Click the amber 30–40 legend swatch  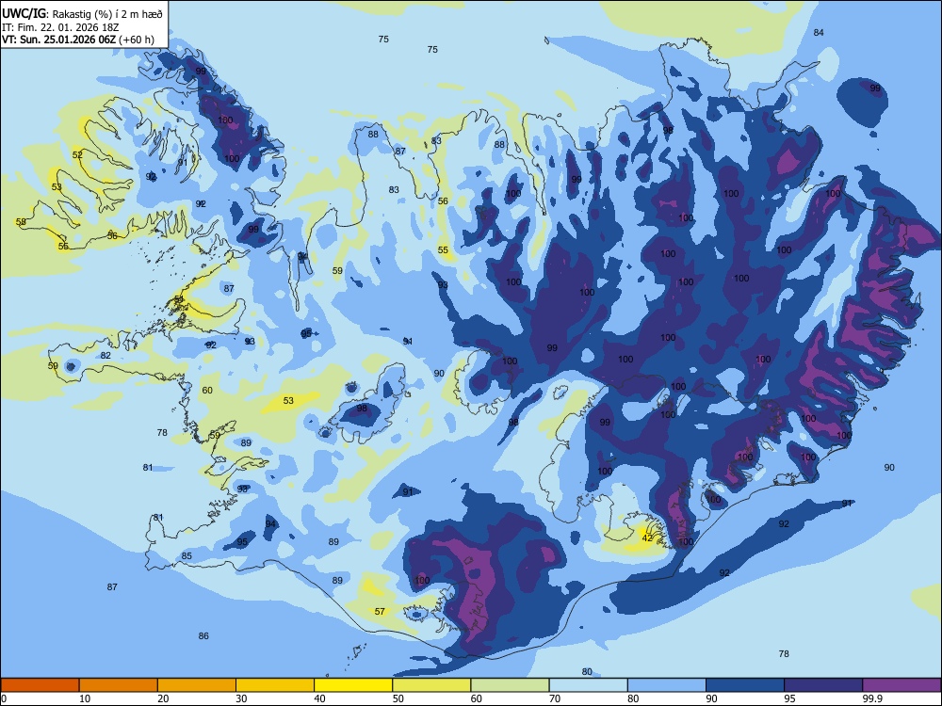275,685
